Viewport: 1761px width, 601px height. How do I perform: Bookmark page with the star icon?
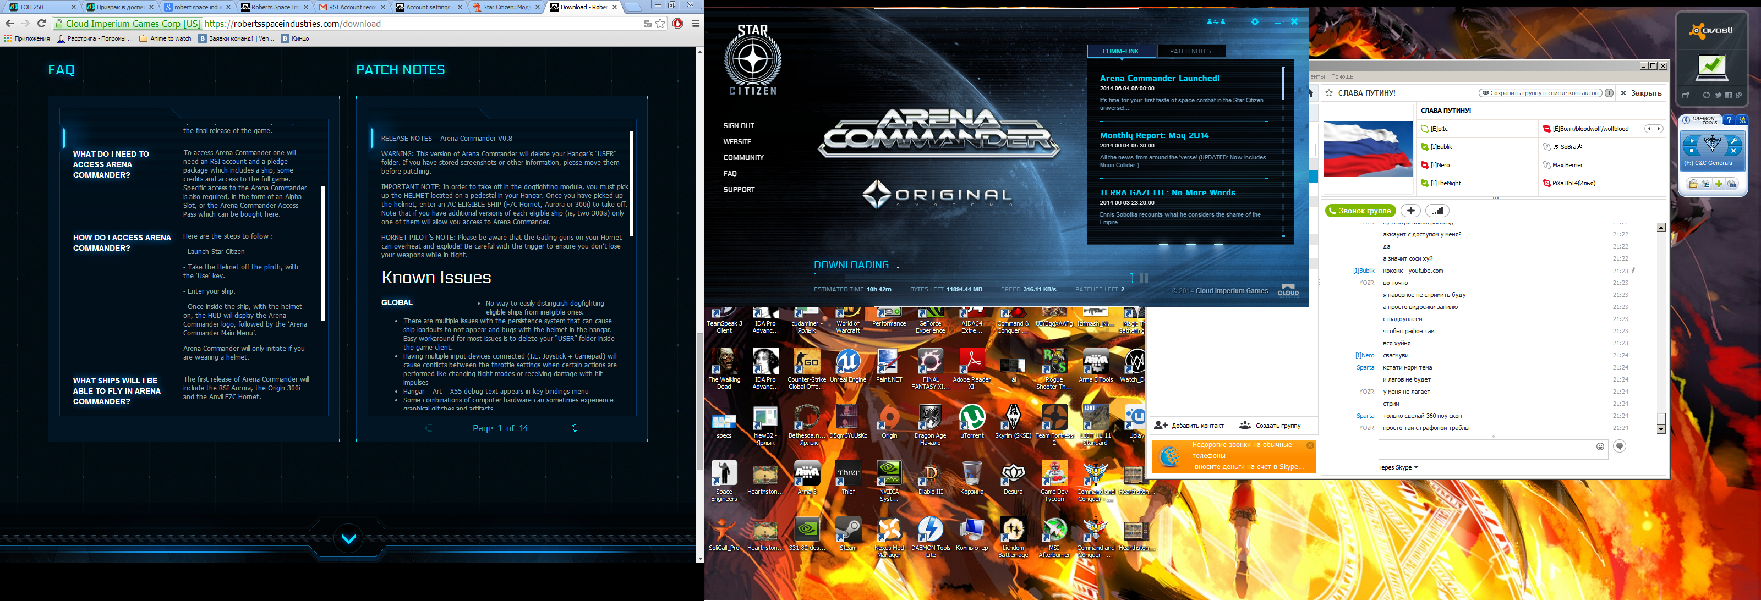[660, 23]
